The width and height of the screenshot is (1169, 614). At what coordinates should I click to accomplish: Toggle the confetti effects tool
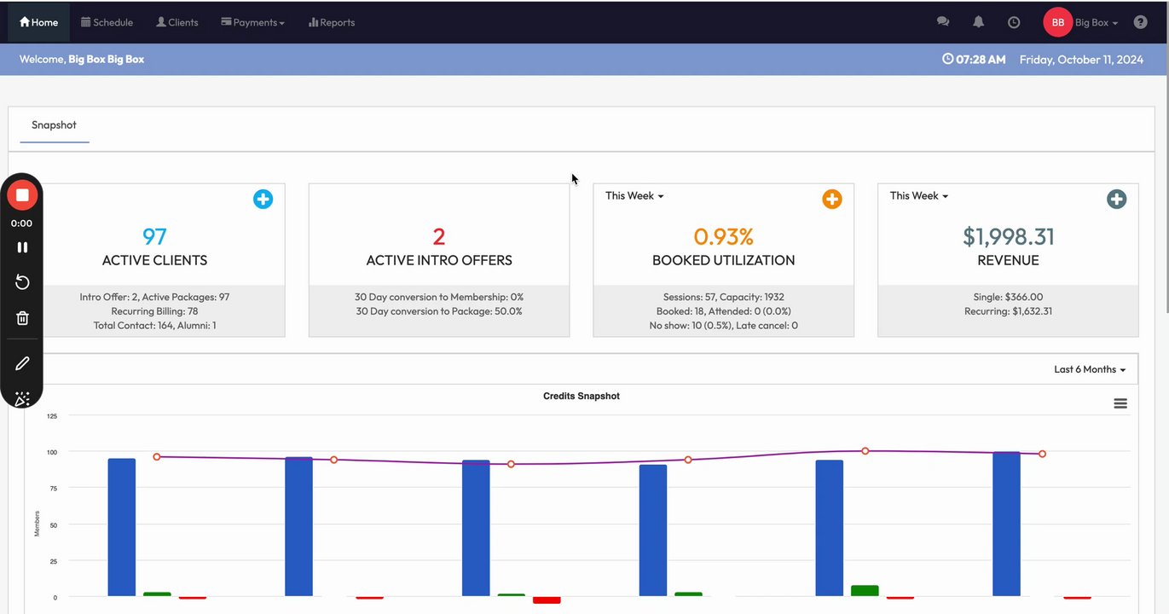[x=22, y=398]
